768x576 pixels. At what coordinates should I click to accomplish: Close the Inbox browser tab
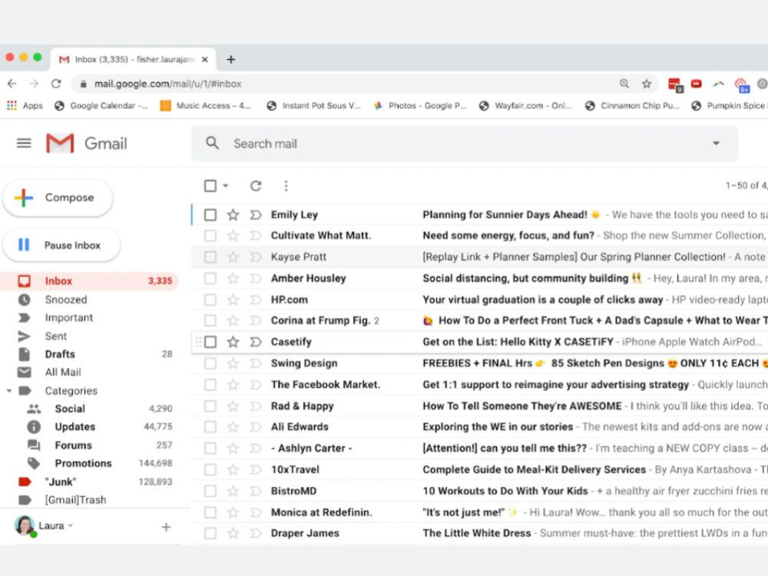point(205,59)
